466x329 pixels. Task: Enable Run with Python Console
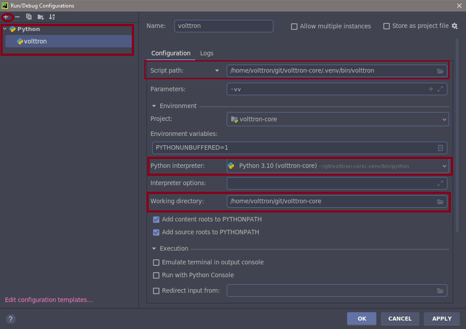click(x=156, y=275)
